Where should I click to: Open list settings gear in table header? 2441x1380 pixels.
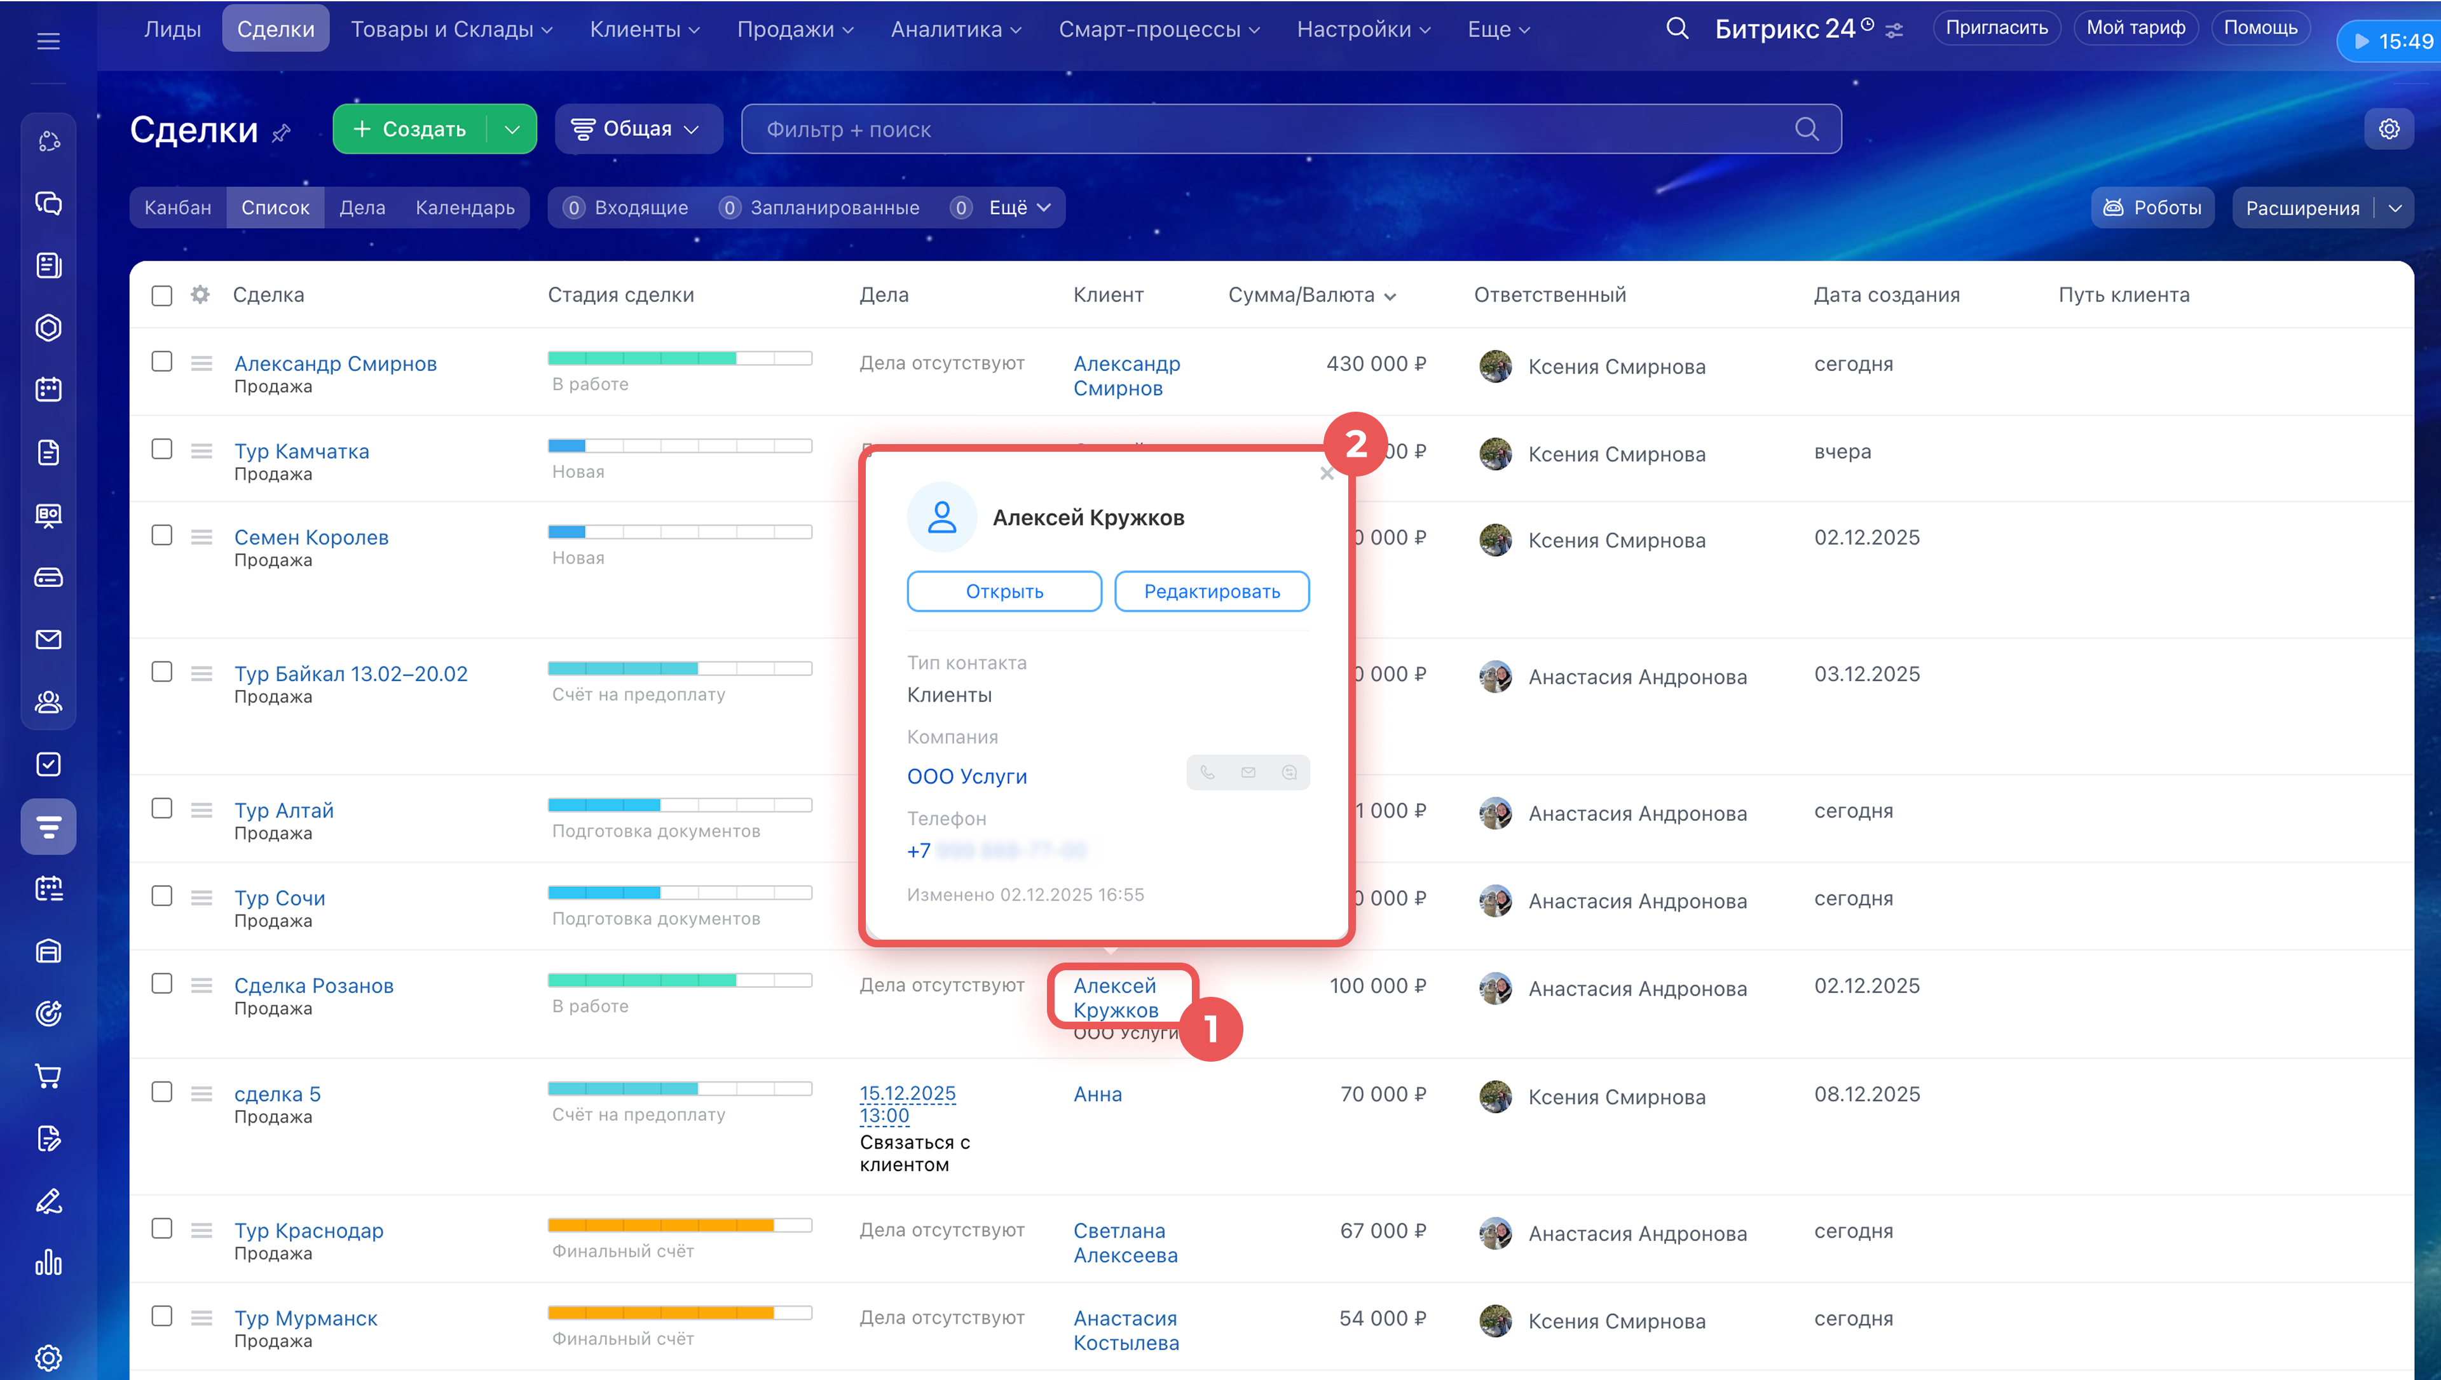[x=200, y=295]
